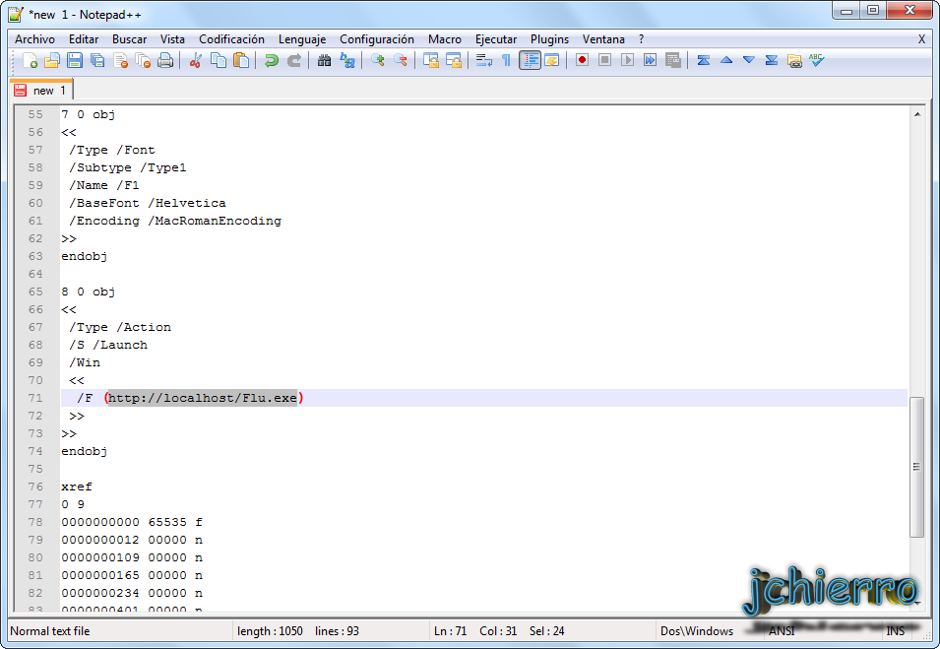Stop macro recording square icon
Screen dimensions: 940x649
point(604,61)
